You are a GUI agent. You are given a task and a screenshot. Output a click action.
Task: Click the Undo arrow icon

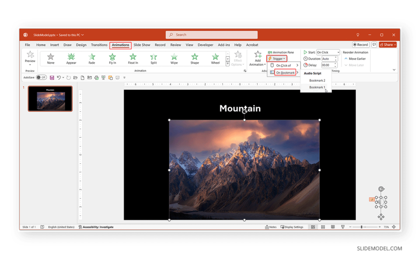point(59,78)
